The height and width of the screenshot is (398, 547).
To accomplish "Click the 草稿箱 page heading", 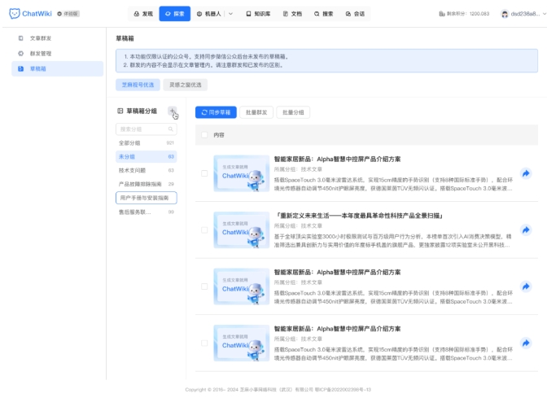I will pos(125,38).
